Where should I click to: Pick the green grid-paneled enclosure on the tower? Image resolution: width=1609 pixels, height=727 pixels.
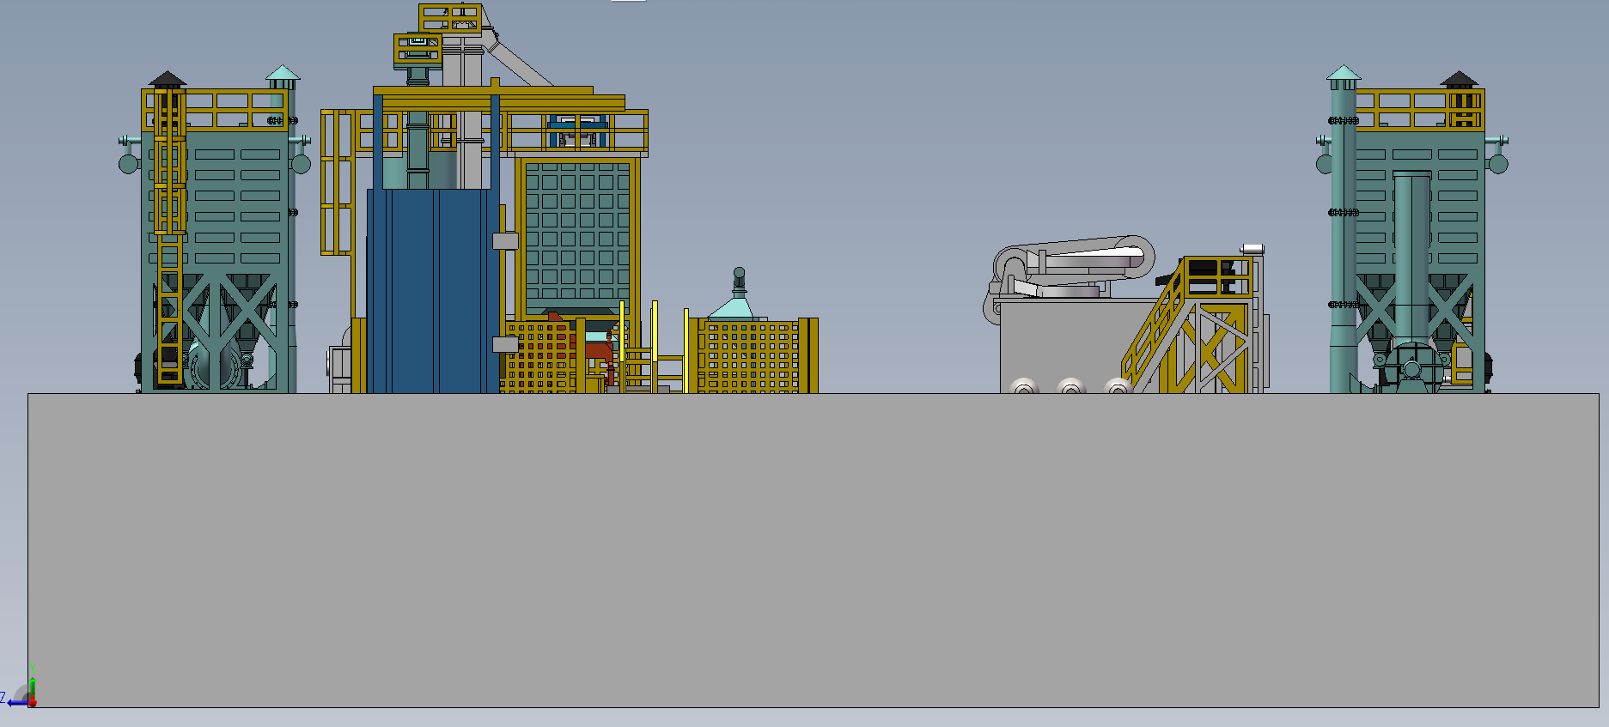coord(577,232)
